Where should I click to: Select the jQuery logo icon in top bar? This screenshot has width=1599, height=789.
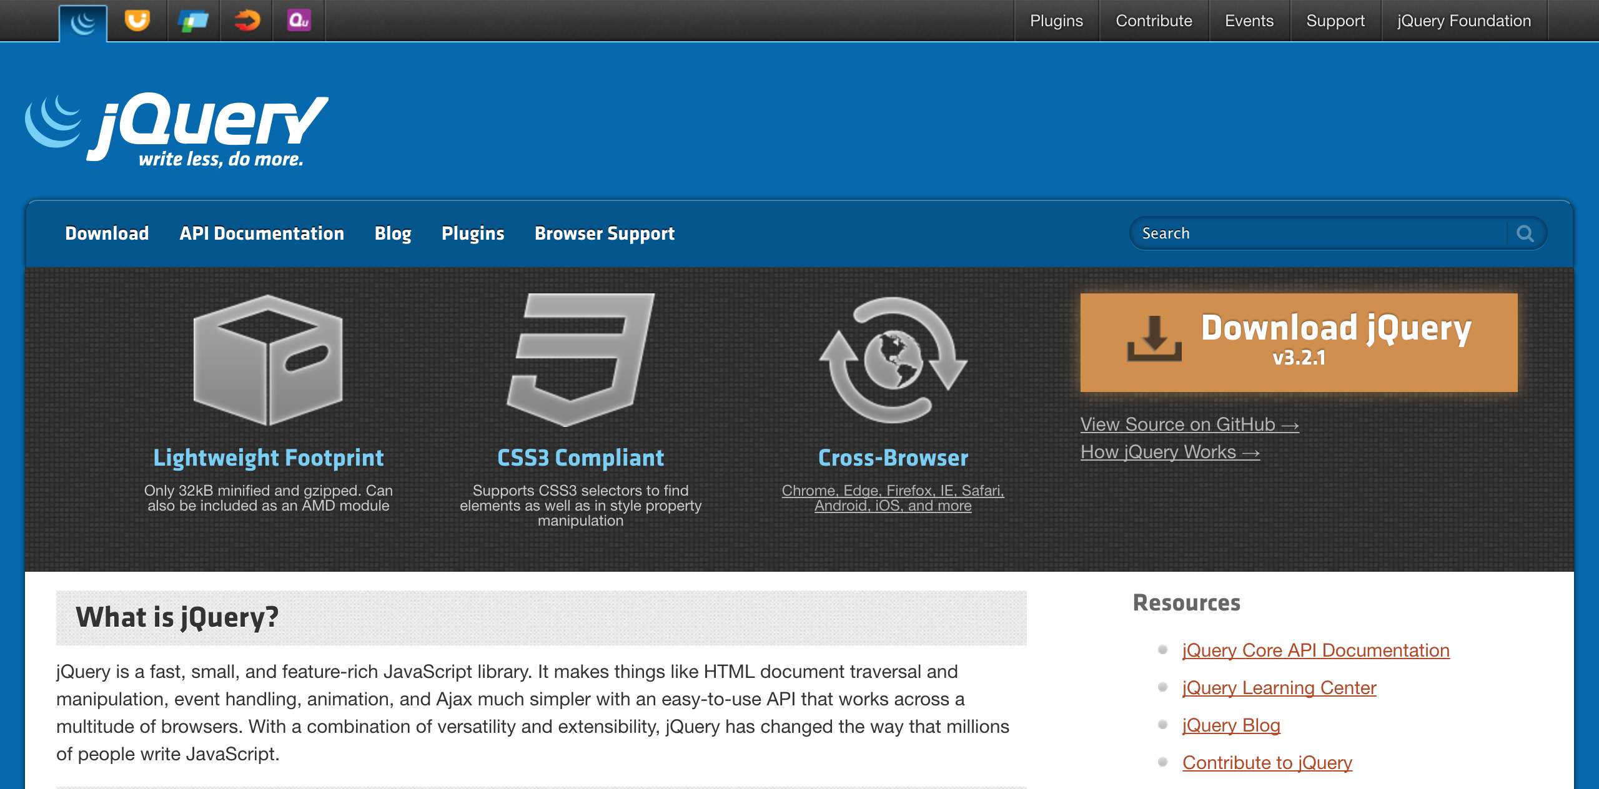82,21
